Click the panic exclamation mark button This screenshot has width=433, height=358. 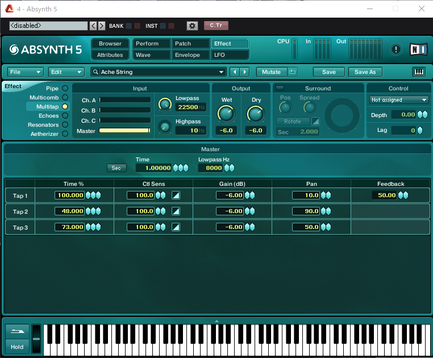[396, 49]
